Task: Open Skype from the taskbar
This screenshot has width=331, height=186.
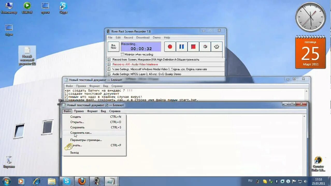Action: click(x=67, y=181)
